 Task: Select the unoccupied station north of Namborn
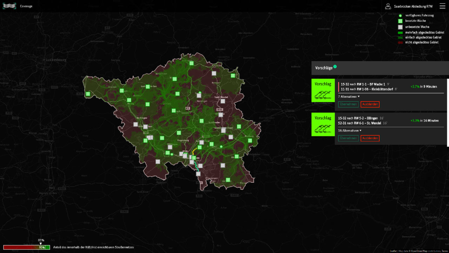(214, 73)
